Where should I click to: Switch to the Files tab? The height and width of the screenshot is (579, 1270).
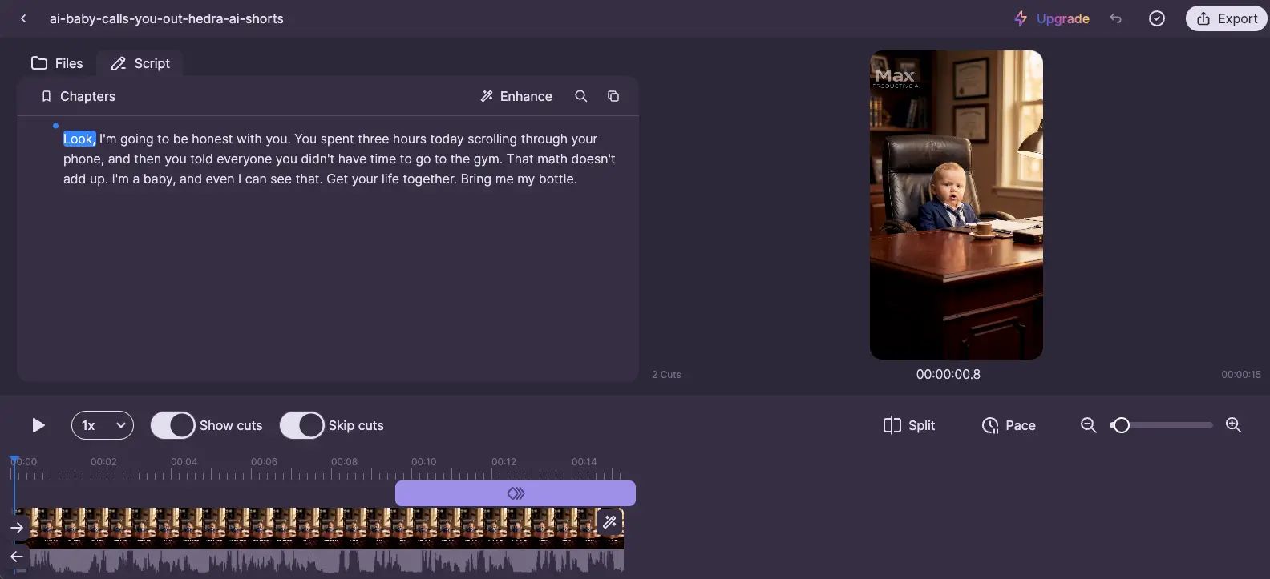57,63
